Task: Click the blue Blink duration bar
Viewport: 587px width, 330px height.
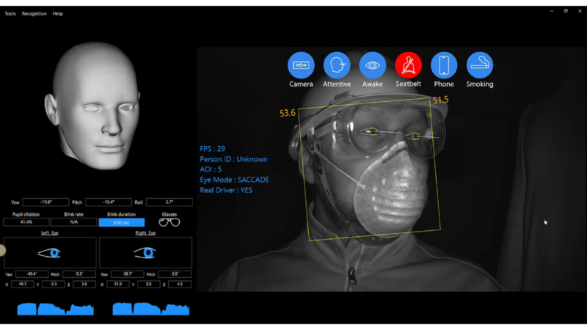Action: click(x=121, y=222)
